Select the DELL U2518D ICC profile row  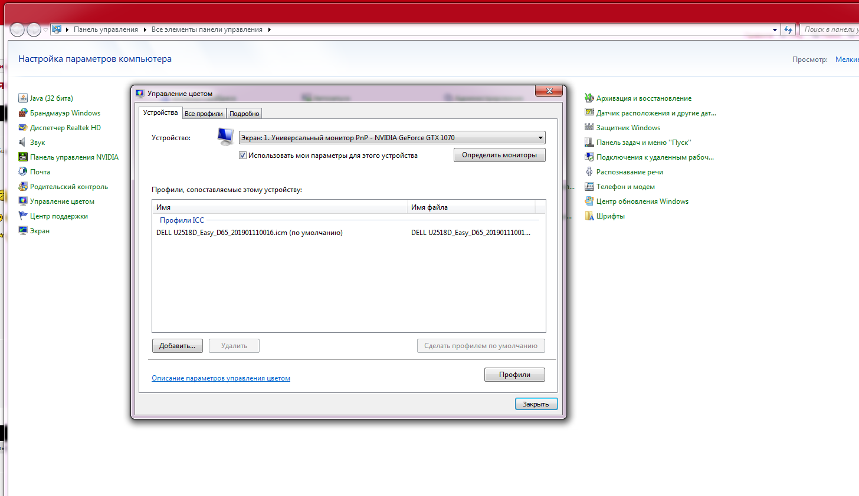click(x=249, y=233)
